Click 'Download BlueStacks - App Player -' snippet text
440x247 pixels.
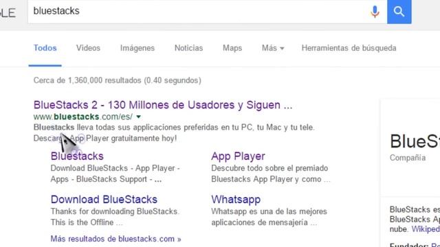115,168
